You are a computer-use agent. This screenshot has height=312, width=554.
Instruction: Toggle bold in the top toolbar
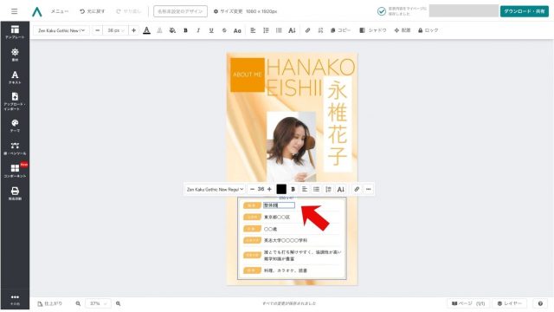pyautogui.click(x=185, y=30)
